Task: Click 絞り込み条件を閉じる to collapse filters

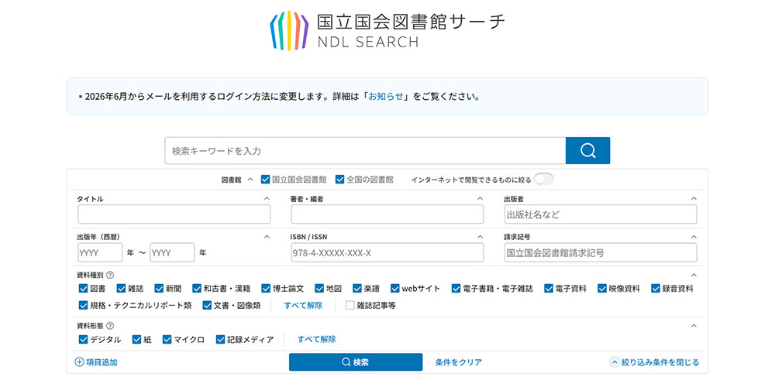Action: click(x=655, y=362)
